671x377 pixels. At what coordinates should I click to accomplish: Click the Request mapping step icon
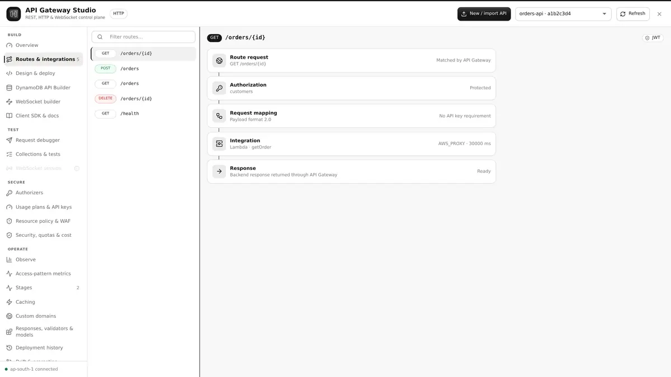(219, 116)
